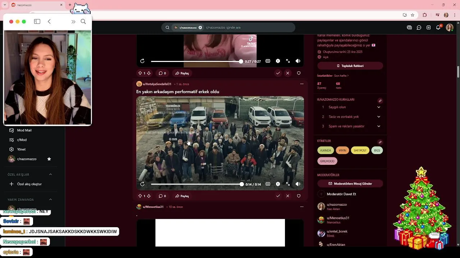Downvote the post above AntalyaSevdalisi31's
Viewport: 460px width, 258px height.
point(149,73)
